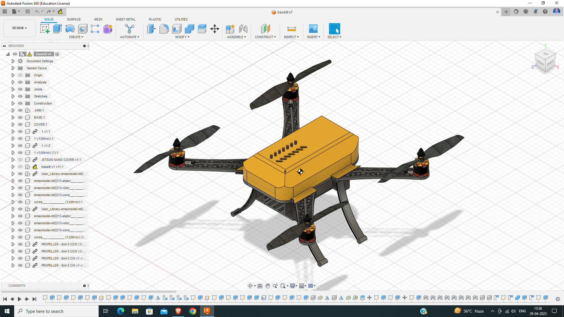Switch to the SURFACE tab

click(74, 19)
